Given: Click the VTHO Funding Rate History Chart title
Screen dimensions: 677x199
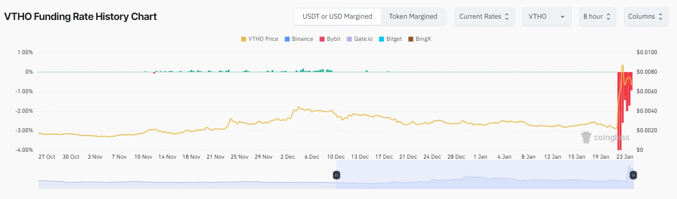Looking at the screenshot, I should [80, 17].
